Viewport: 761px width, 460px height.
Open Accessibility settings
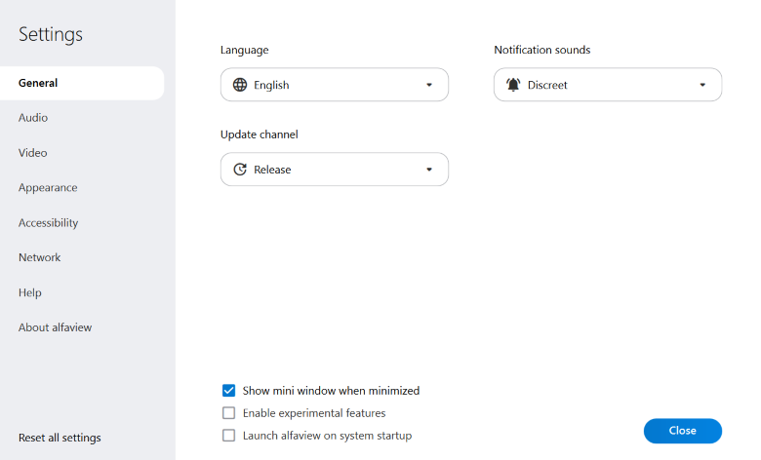(x=49, y=223)
